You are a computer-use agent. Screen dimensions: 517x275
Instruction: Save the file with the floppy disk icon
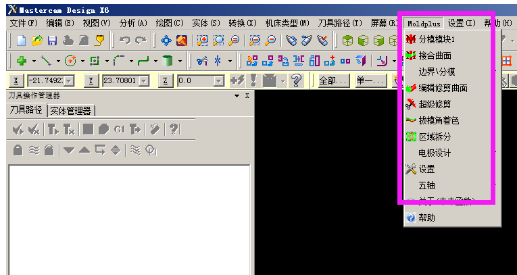point(53,41)
